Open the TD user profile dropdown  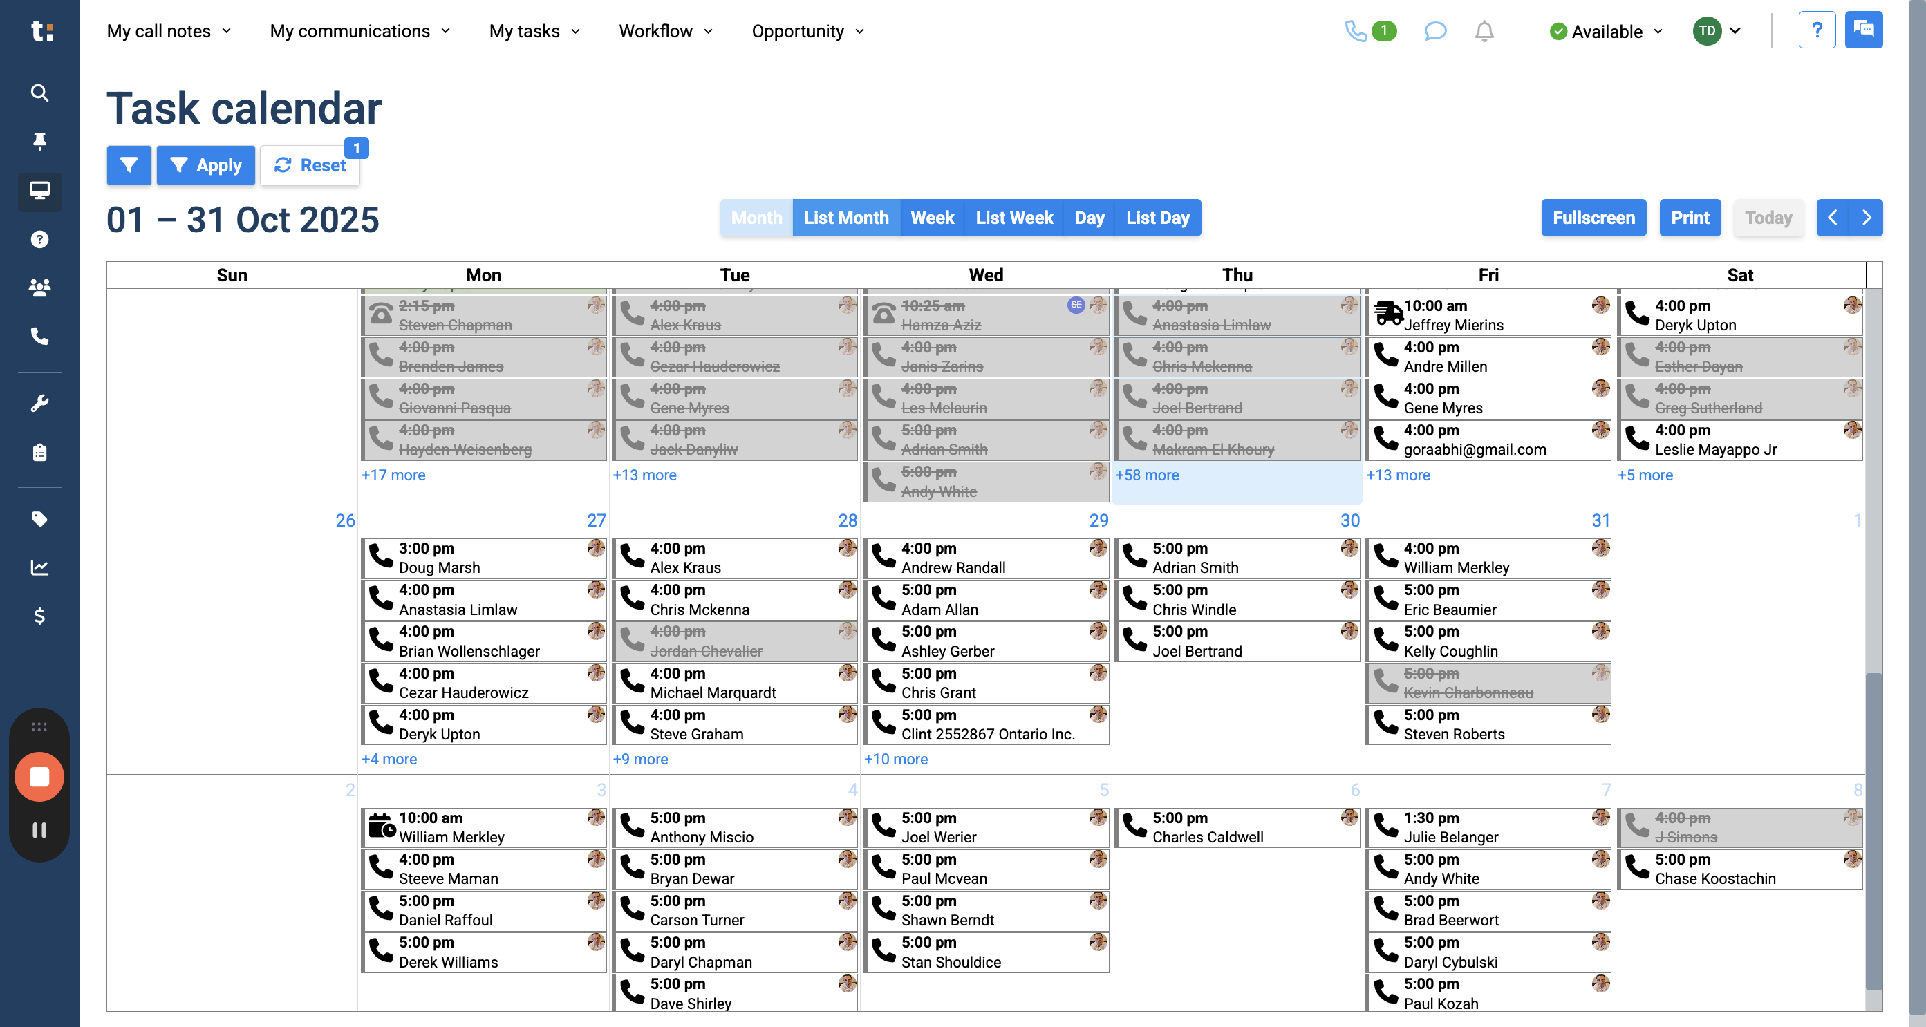(1717, 31)
